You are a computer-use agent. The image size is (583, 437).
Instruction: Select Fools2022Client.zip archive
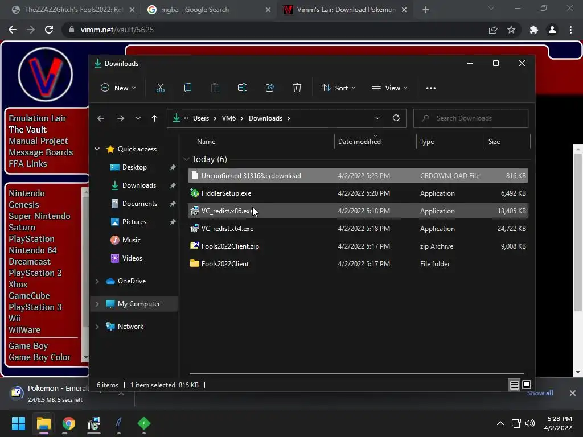coord(358,246)
